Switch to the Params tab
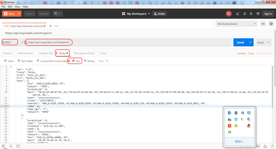Image resolution: width=276 pixels, height=149 pixels. point(7,53)
